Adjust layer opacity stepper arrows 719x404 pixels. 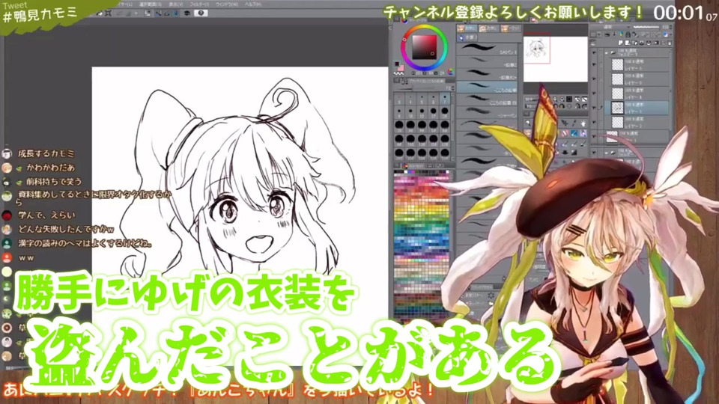click(x=671, y=27)
